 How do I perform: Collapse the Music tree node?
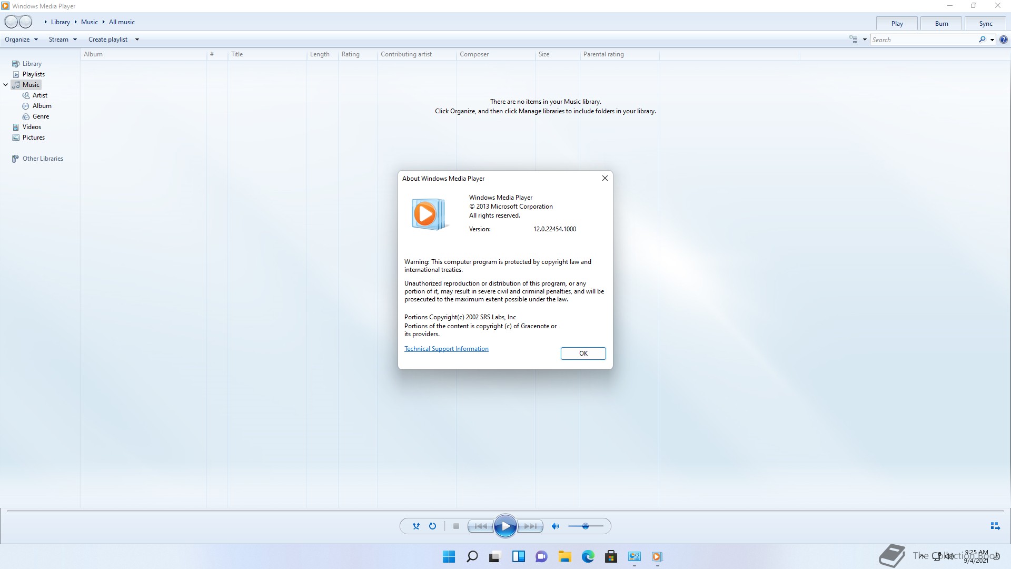click(5, 85)
